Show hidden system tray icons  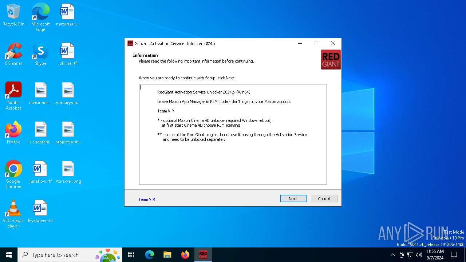point(392,255)
